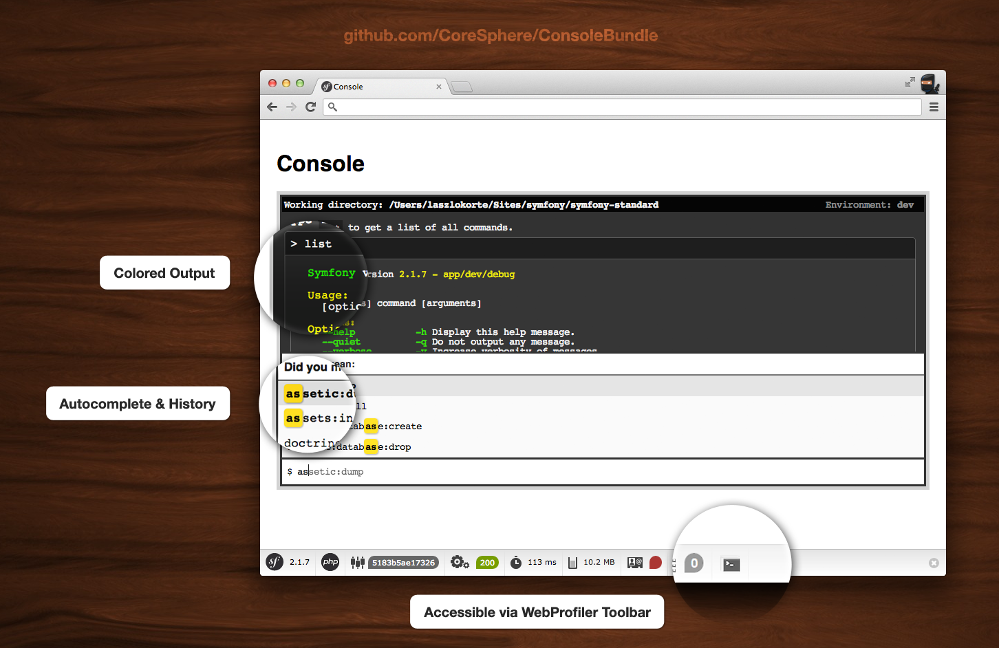Click the Working directory path text

[471, 204]
